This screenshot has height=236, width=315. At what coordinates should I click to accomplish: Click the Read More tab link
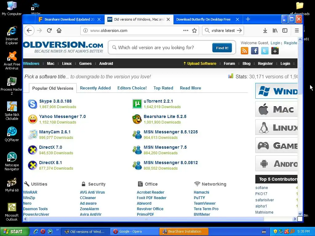click(x=190, y=88)
